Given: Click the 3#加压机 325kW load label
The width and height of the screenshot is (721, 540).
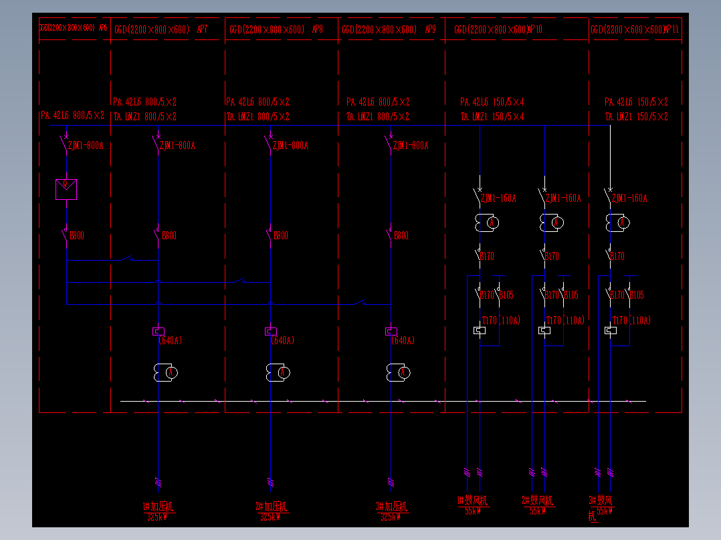Looking at the screenshot, I should coord(392,511).
